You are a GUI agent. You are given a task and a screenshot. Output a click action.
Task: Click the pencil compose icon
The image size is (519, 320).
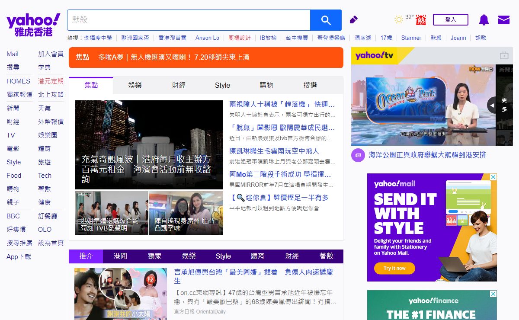[353, 20]
